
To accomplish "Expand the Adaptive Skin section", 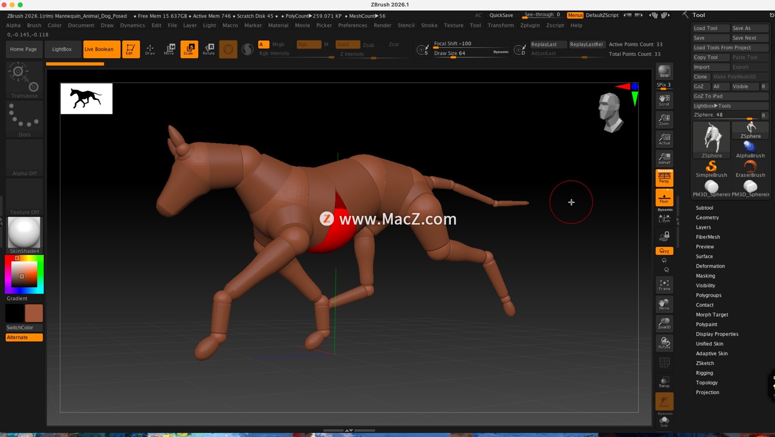I will coord(712,353).
